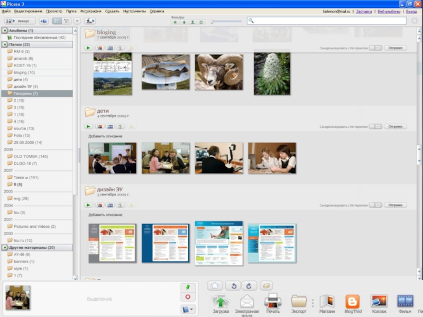Open the Редактирование menu

[x=28, y=11]
